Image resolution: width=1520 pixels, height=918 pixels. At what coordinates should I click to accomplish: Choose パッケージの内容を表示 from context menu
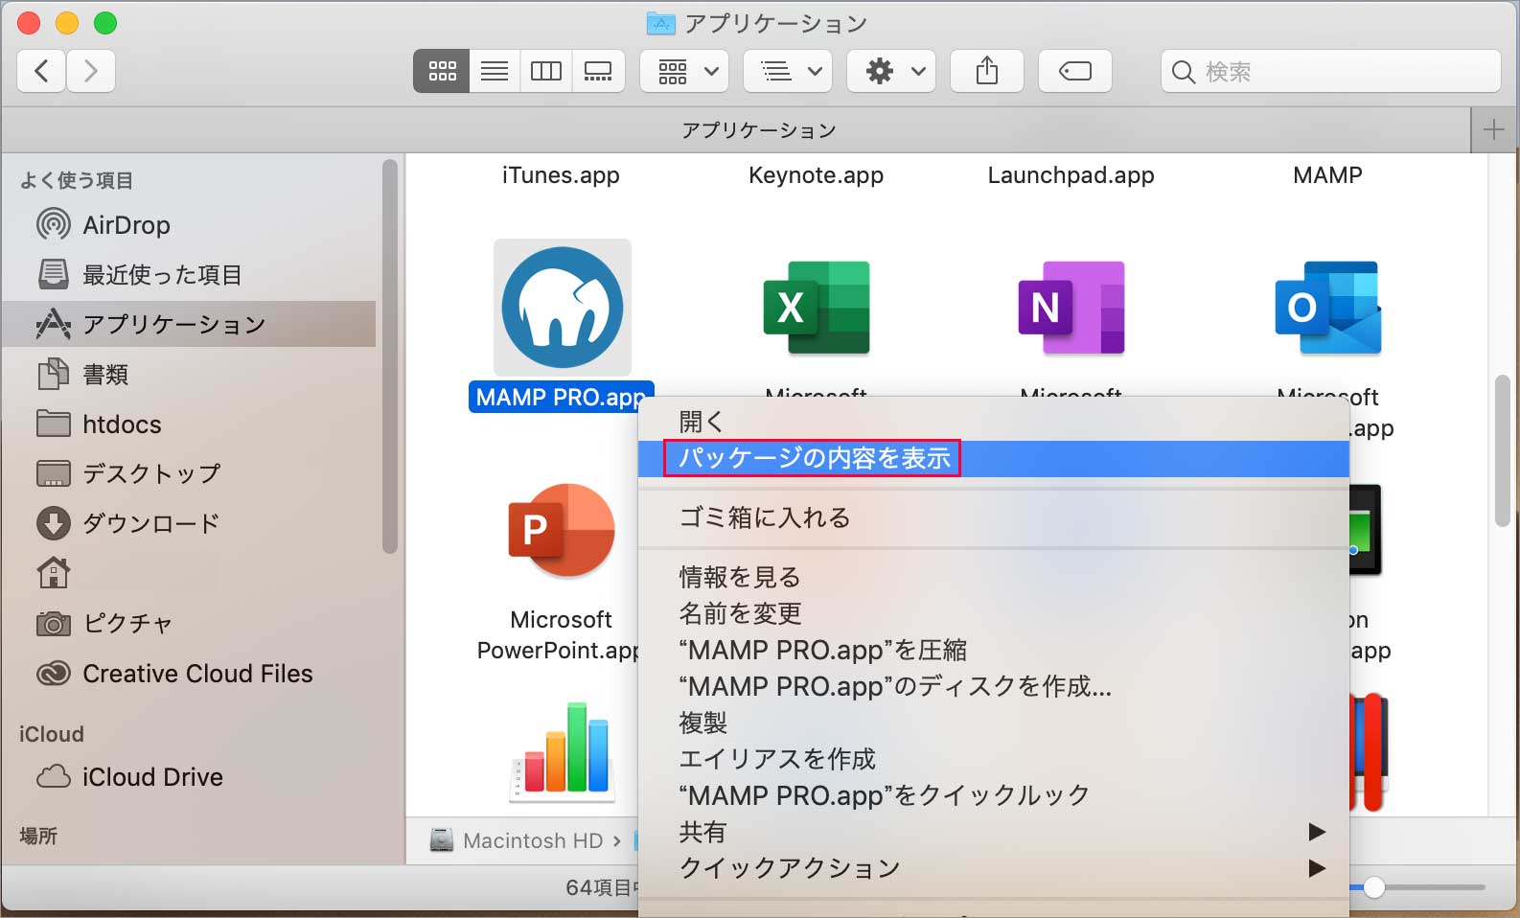point(994,458)
